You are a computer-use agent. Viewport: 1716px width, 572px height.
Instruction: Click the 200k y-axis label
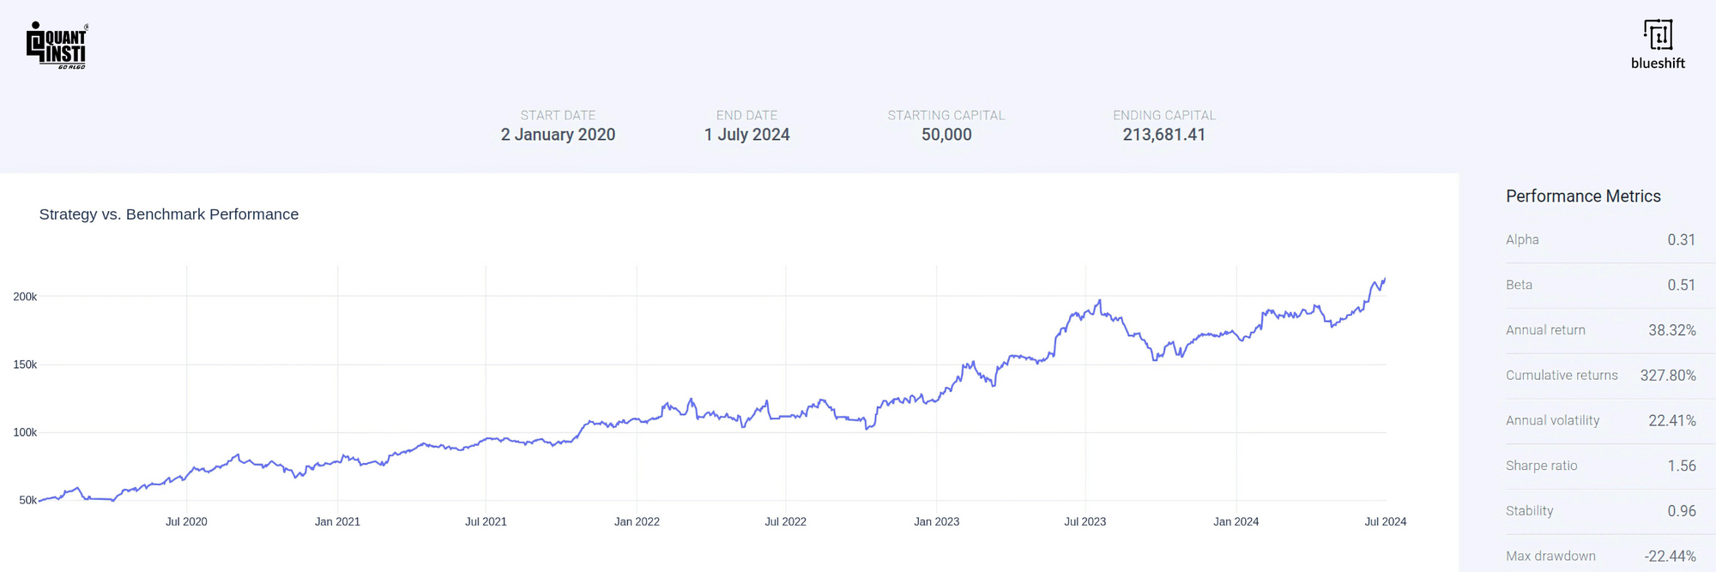pyautogui.click(x=25, y=297)
